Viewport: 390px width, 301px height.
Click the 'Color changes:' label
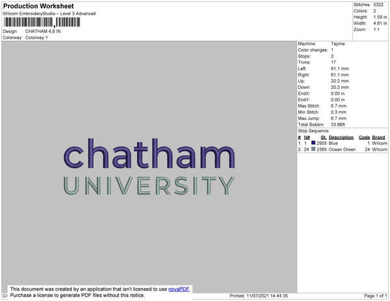[313, 50]
